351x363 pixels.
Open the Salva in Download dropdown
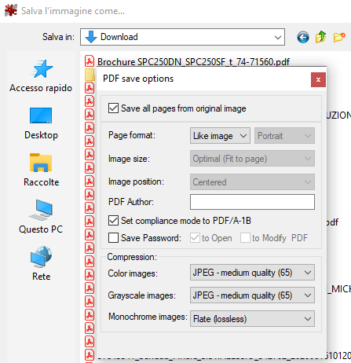coord(182,37)
